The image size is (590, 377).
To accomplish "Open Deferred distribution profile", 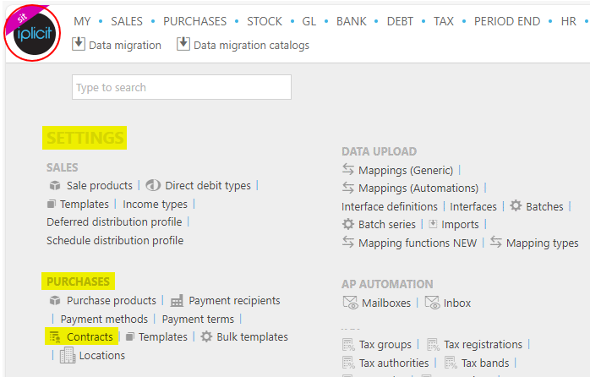I will (114, 222).
